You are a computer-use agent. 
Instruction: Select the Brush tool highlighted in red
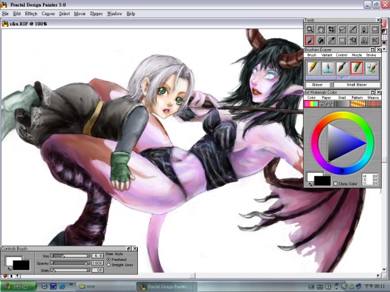coord(310,40)
